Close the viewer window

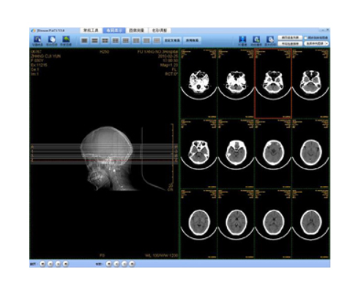pyautogui.click(x=327, y=30)
